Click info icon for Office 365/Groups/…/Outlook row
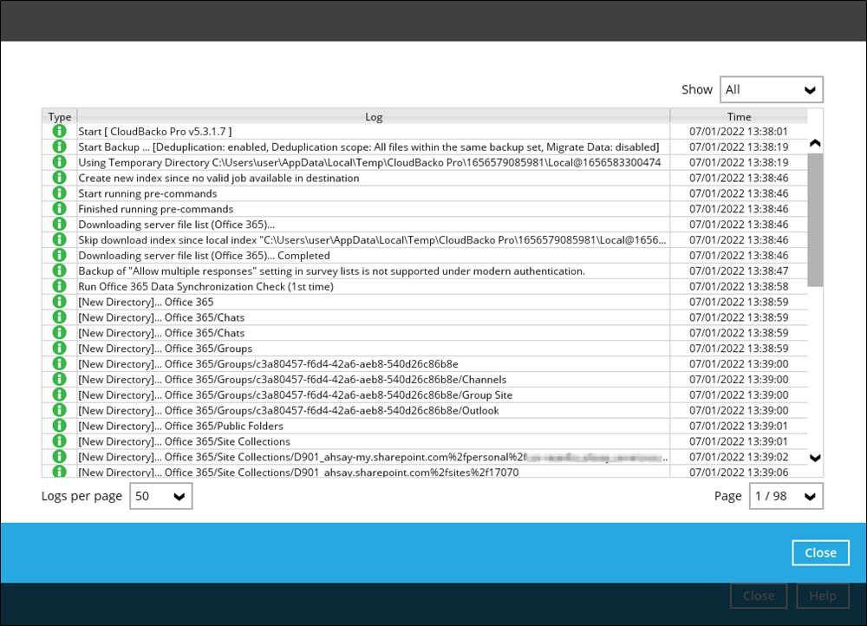The height and width of the screenshot is (626, 867). pos(59,410)
